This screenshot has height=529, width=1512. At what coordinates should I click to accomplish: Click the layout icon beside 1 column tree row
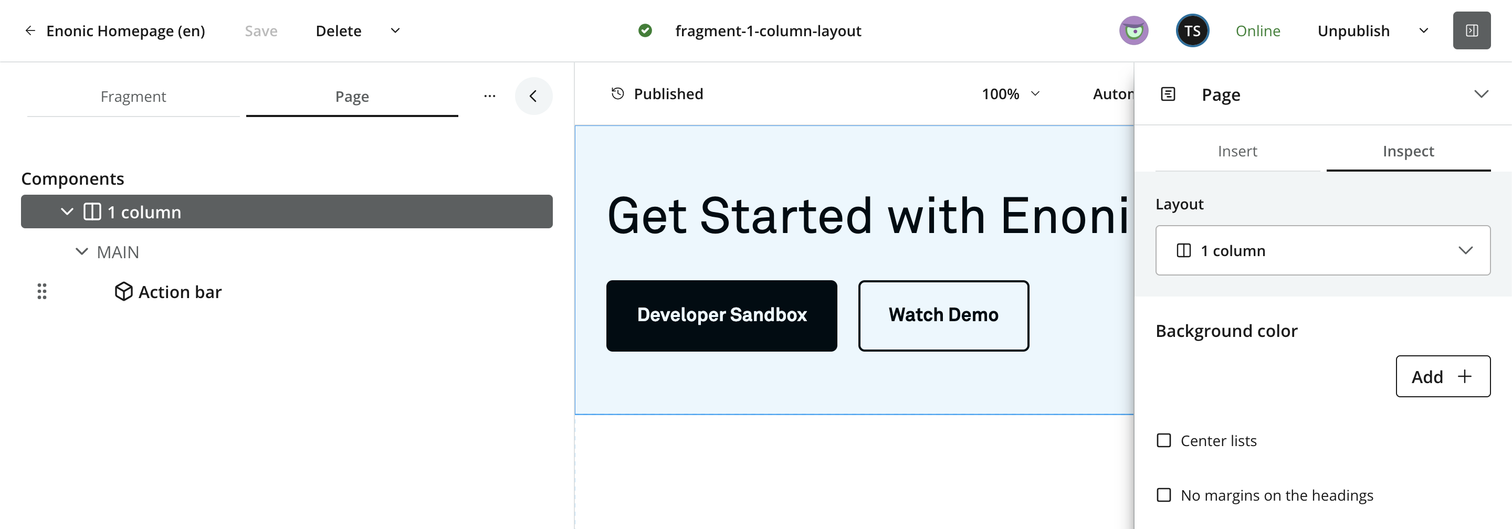92,211
